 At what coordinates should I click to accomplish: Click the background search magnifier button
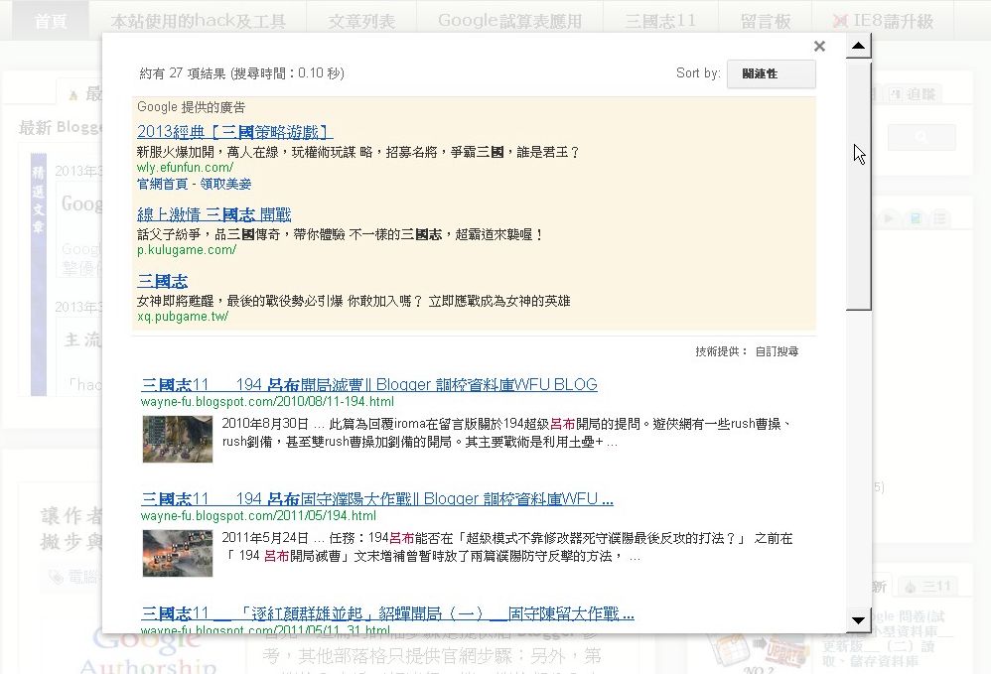point(921,137)
